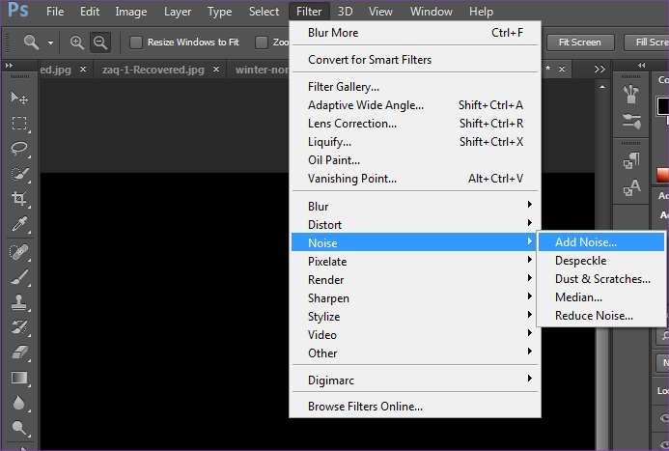
Task: Open the Layer menu
Action: (178, 12)
